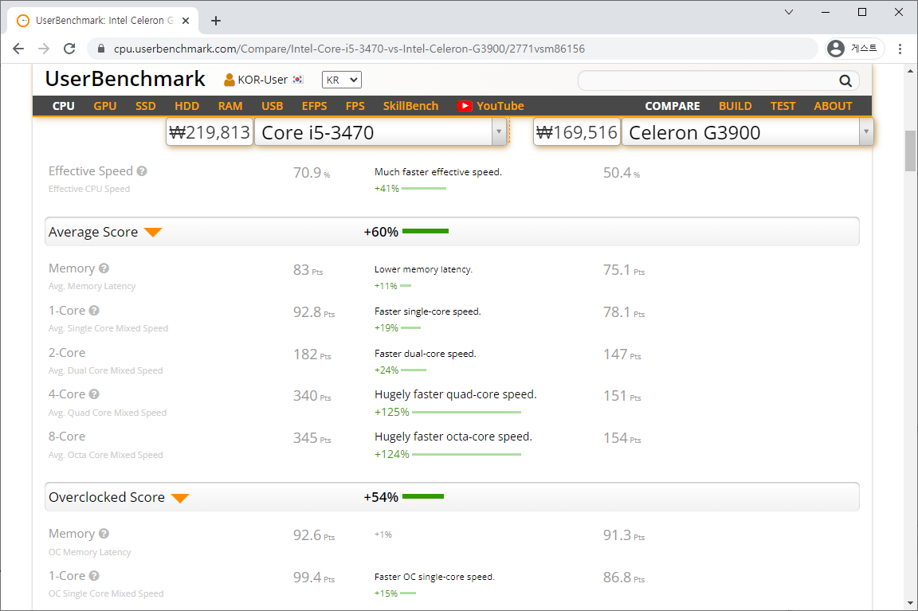Open a new browser tab
Viewport: 918px width, 611px height.
[216, 21]
